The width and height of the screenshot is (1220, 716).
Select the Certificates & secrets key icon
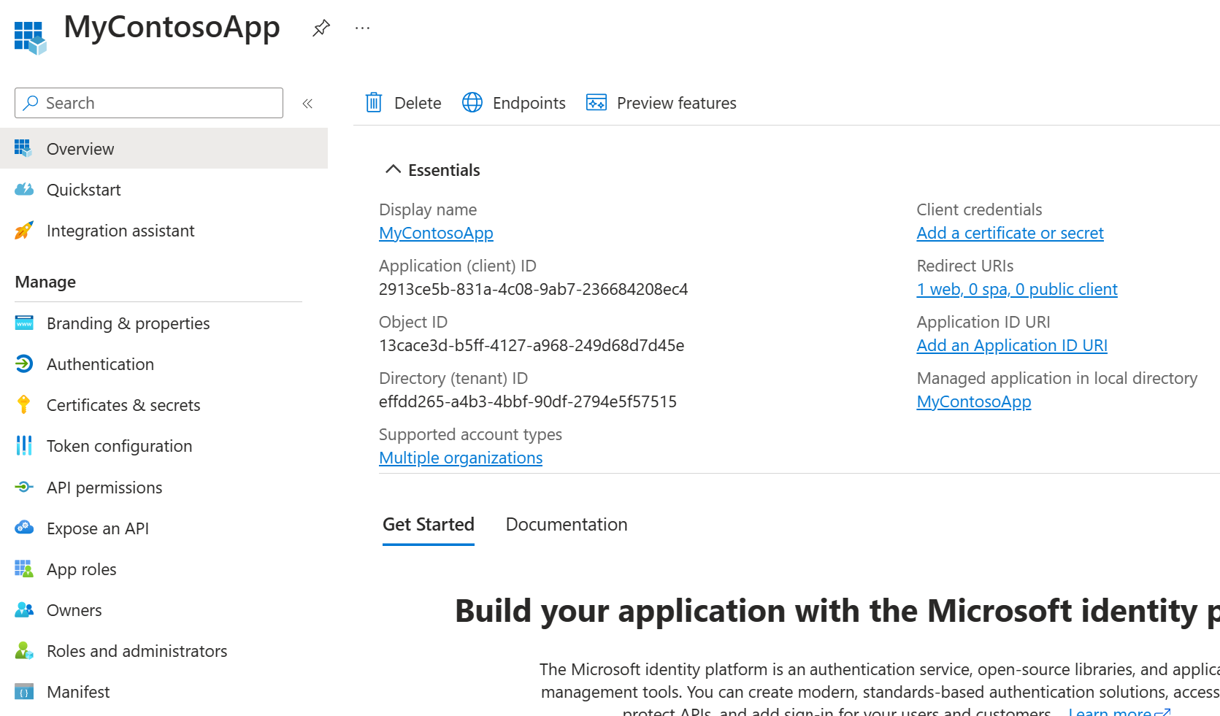pyautogui.click(x=23, y=404)
